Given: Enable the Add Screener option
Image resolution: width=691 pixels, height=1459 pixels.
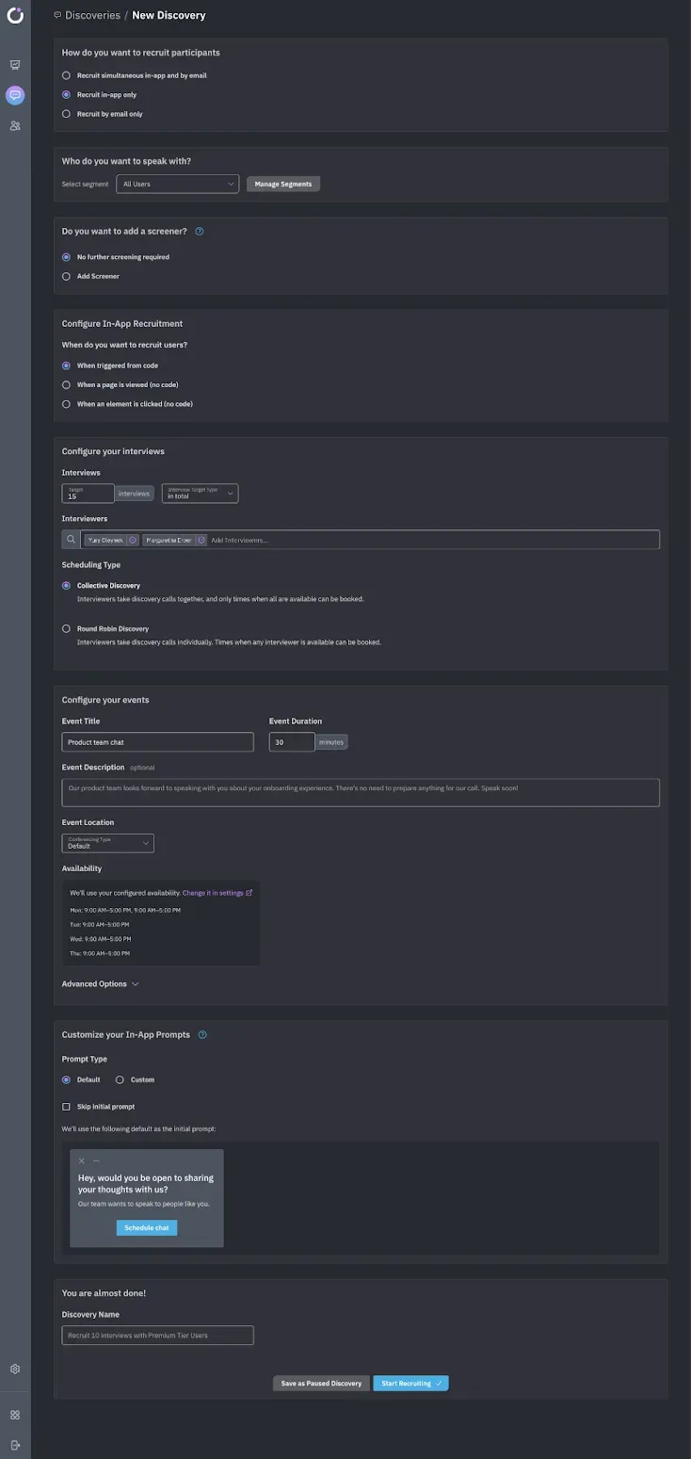Looking at the screenshot, I should click(66, 276).
